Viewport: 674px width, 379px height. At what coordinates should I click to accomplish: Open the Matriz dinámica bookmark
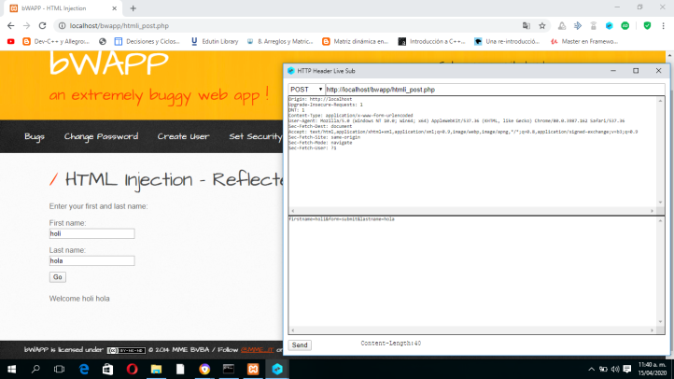point(355,42)
